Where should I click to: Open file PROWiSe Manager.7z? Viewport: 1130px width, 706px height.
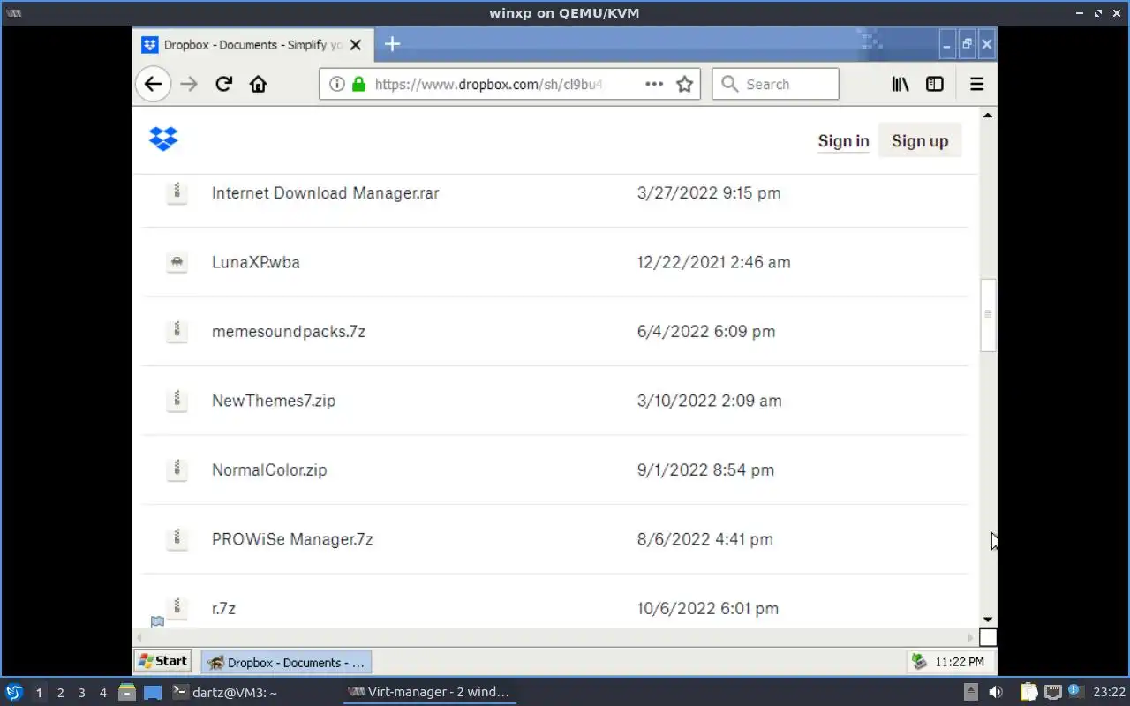[x=292, y=539]
